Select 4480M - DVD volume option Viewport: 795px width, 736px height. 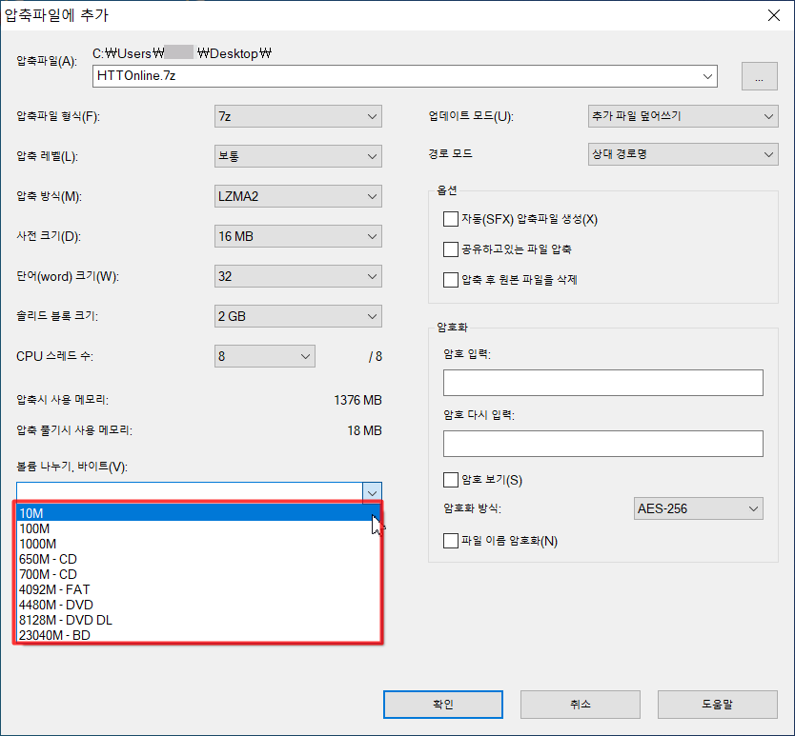point(198,605)
